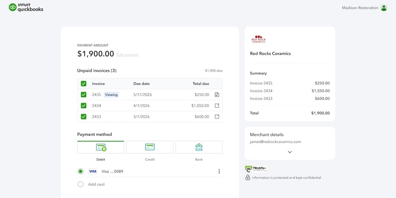
Task: Click the $1,900 due label
Action: (214, 71)
